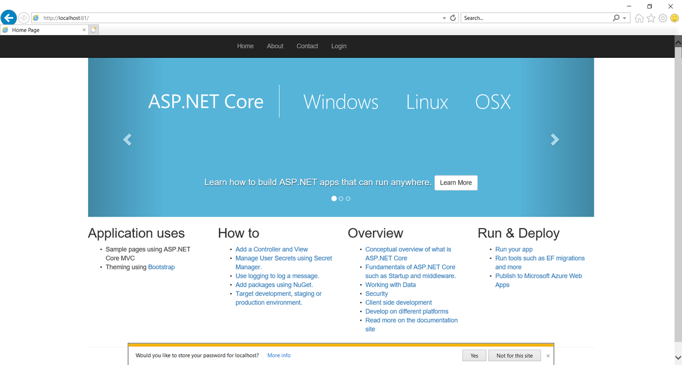This screenshot has width=682, height=365.
Task: Click the ASP.NET Core banner text
Action: [x=206, y=102]
